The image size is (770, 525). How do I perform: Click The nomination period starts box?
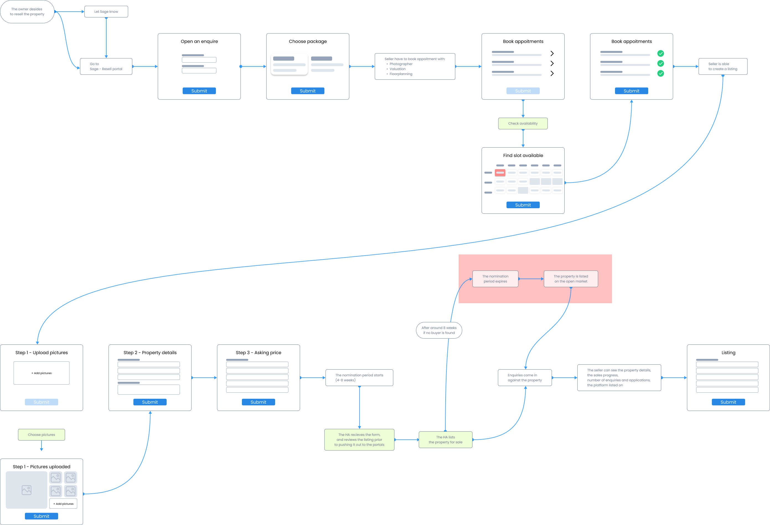pos(360,377)
